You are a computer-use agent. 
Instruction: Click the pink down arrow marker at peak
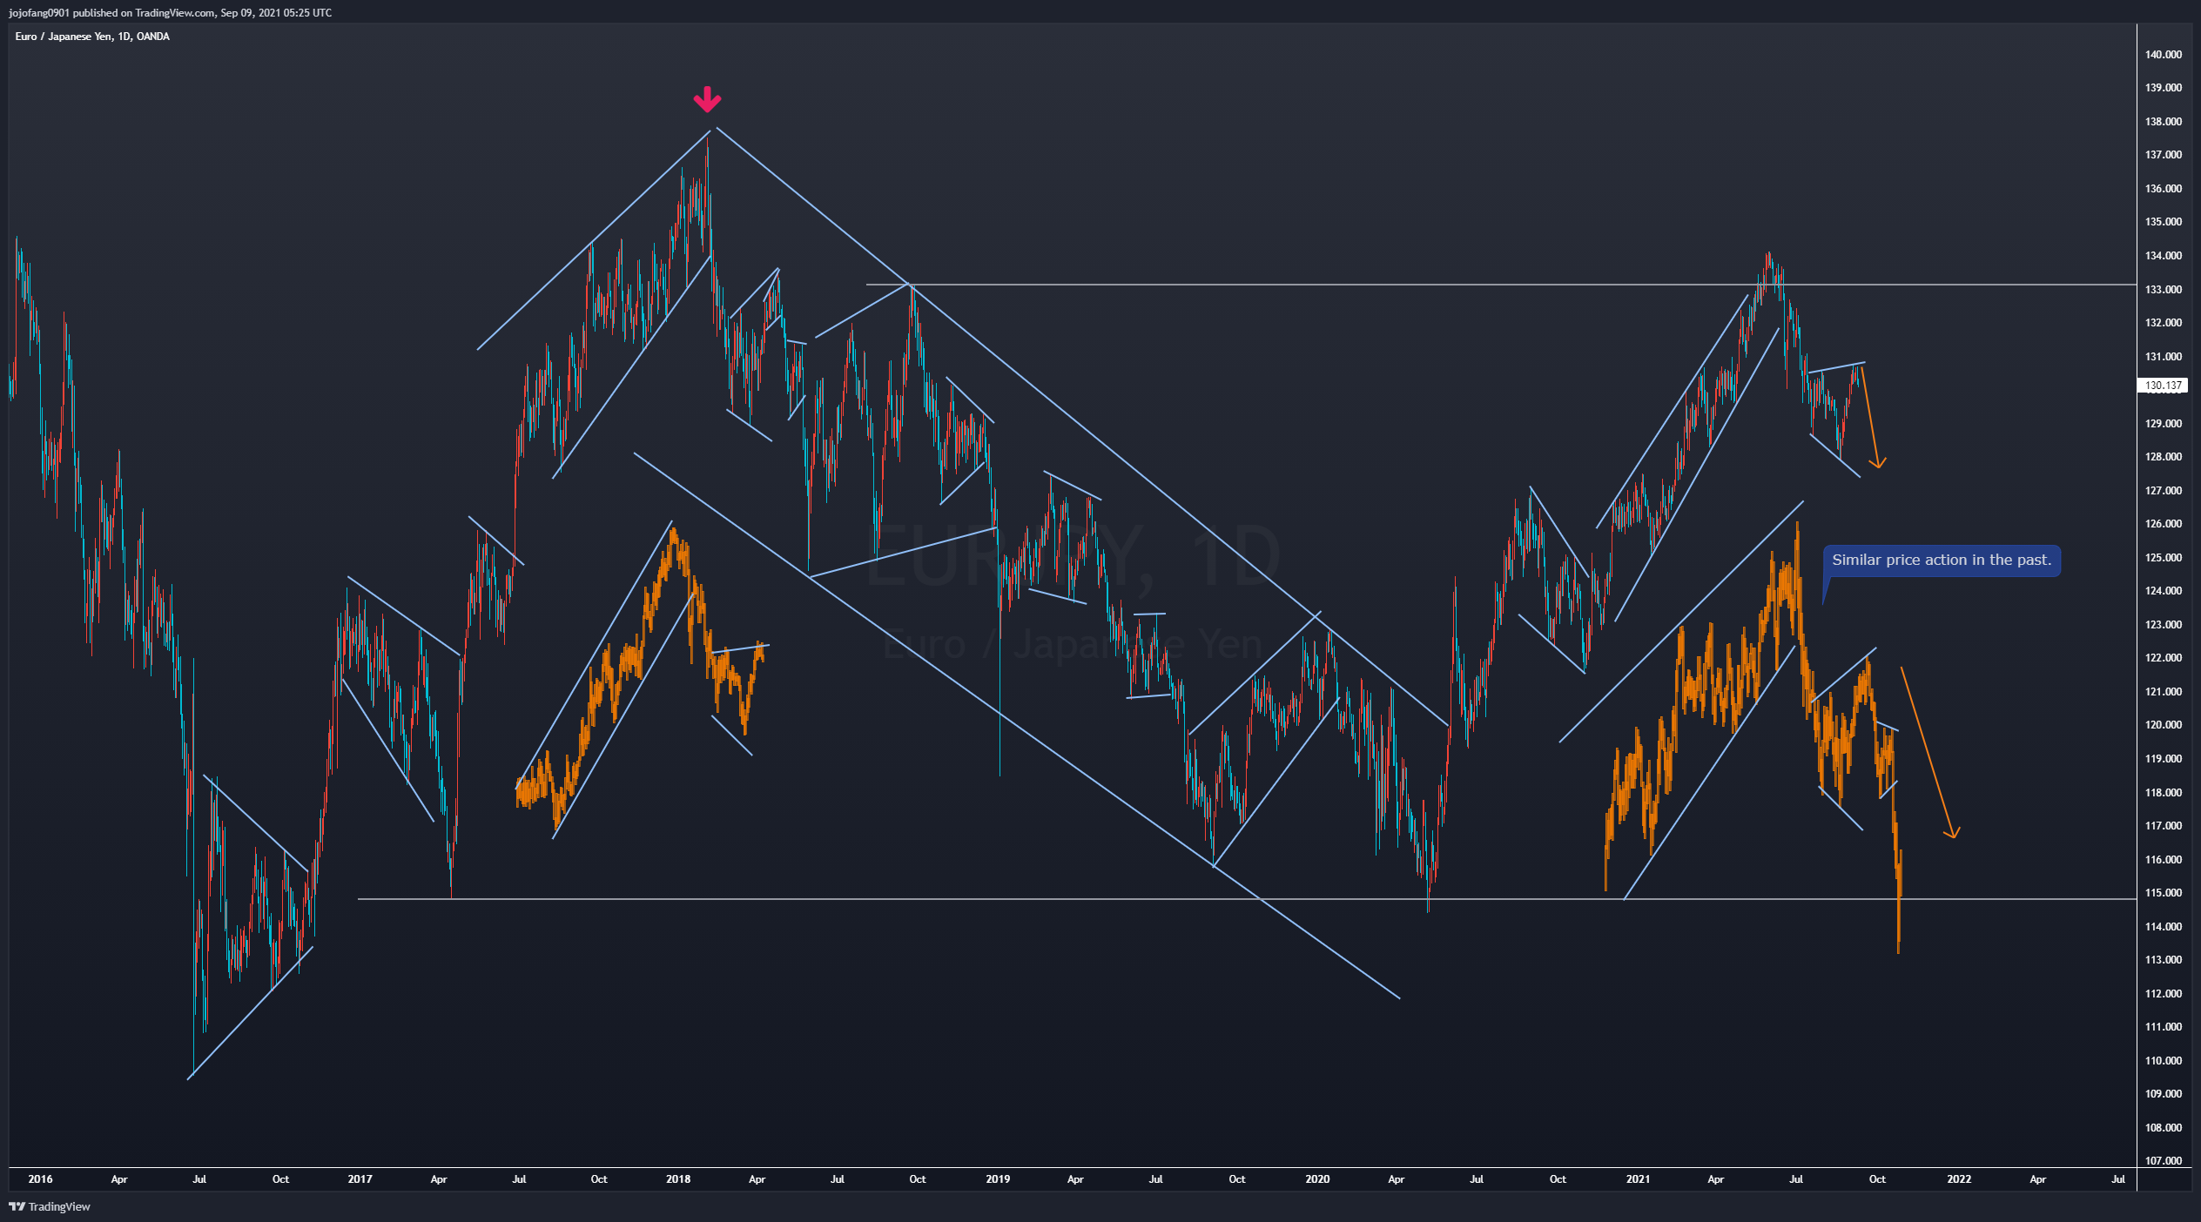(707, 99)
